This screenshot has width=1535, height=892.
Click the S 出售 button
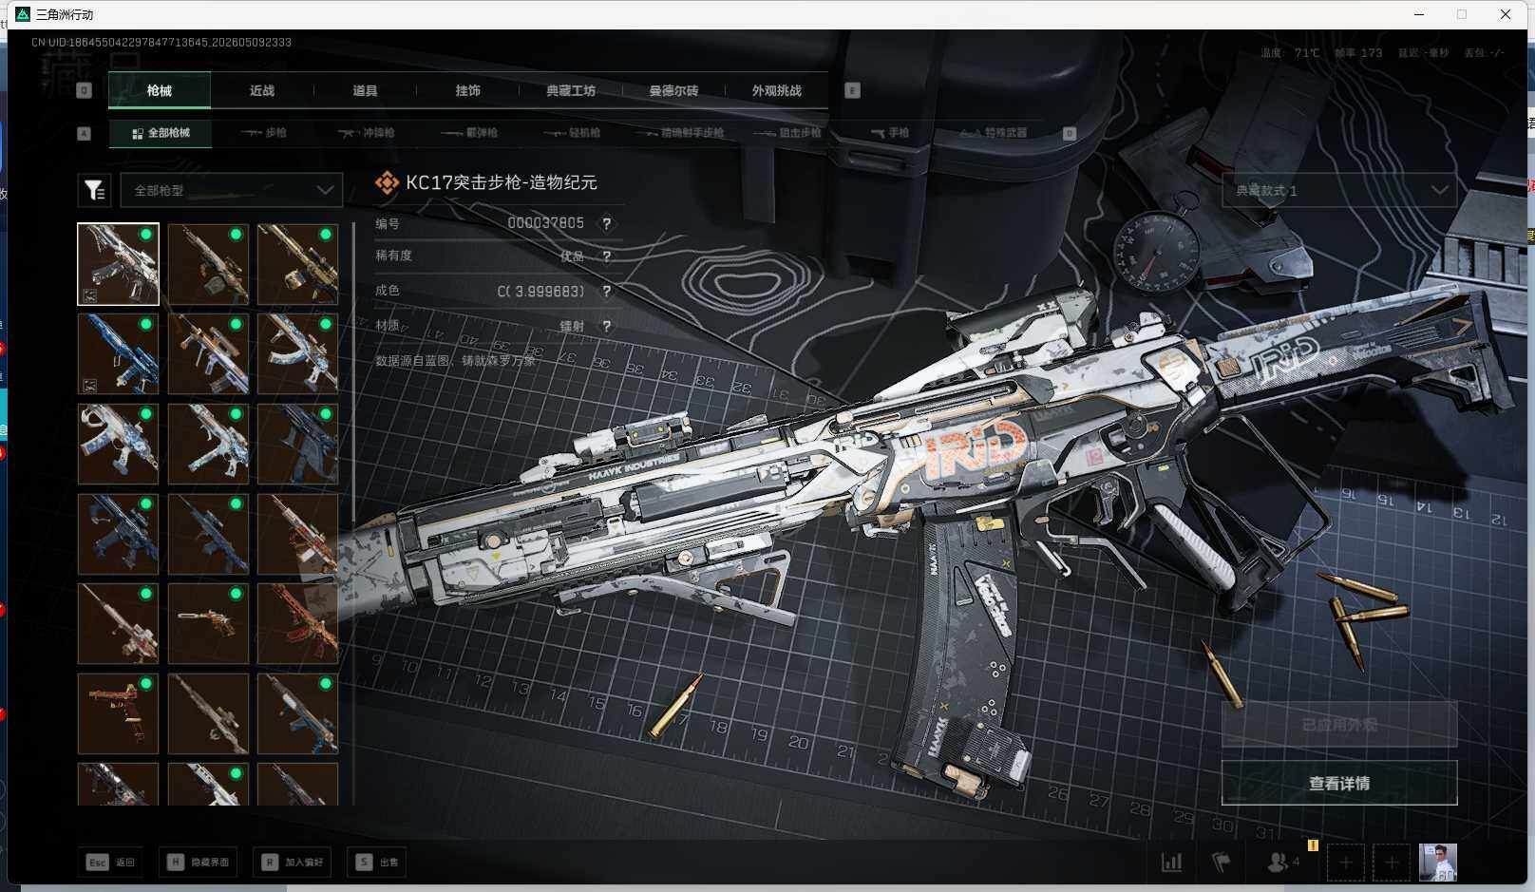tap(378, 863)
